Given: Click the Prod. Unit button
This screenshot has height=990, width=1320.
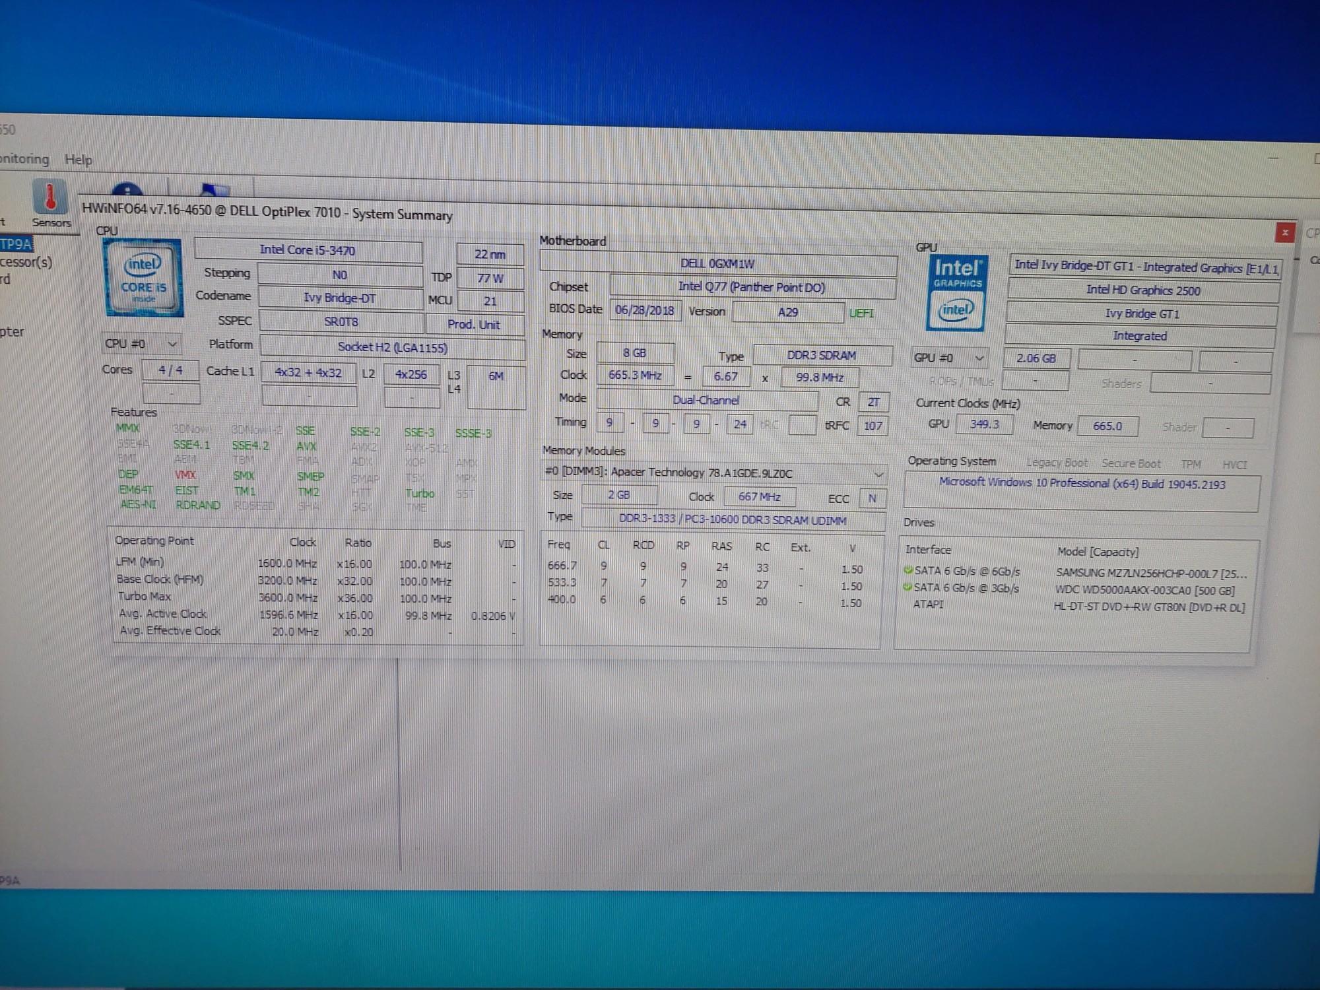Looking at the screenshot, I should tap(475, 324).
